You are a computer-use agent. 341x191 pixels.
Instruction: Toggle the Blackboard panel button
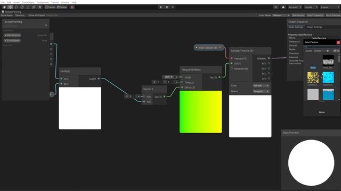click(298, 15)
